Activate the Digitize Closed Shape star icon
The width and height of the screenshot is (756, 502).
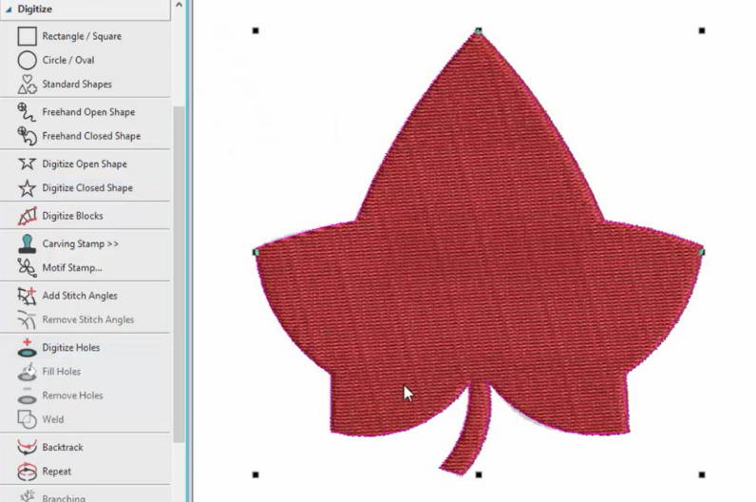(27, 187)
